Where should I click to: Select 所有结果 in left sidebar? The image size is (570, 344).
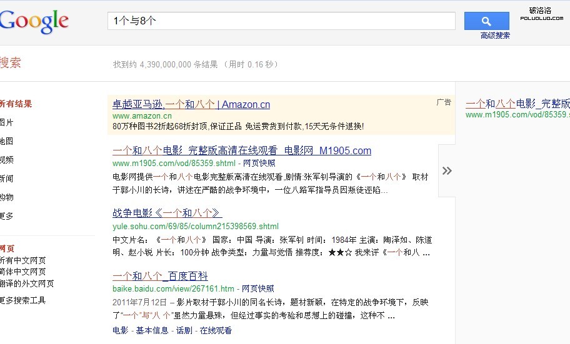(x=16, y=104)
